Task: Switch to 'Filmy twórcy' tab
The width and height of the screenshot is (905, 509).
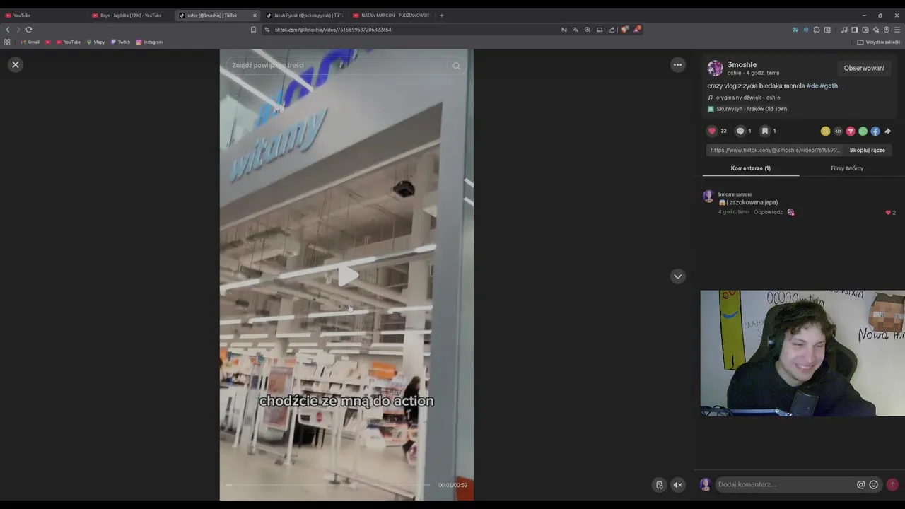Action: [x=847, y=168]
